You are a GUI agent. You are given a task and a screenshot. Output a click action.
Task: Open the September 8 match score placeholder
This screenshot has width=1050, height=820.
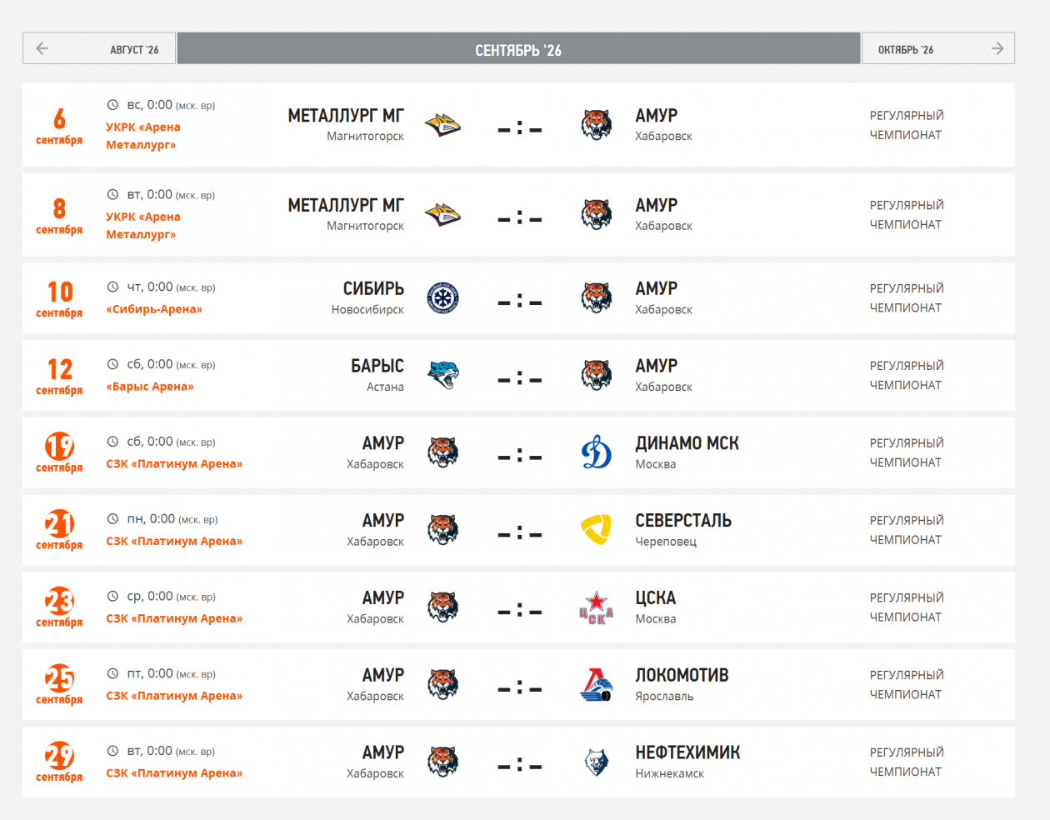pyautogui.click(x=520, y=219)
